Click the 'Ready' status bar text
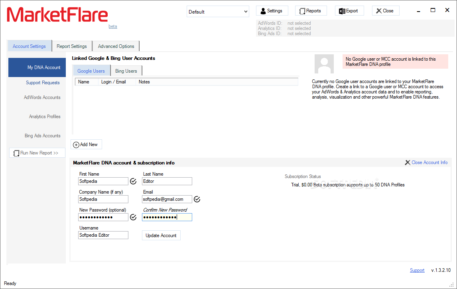 click(x=10, y=283)
